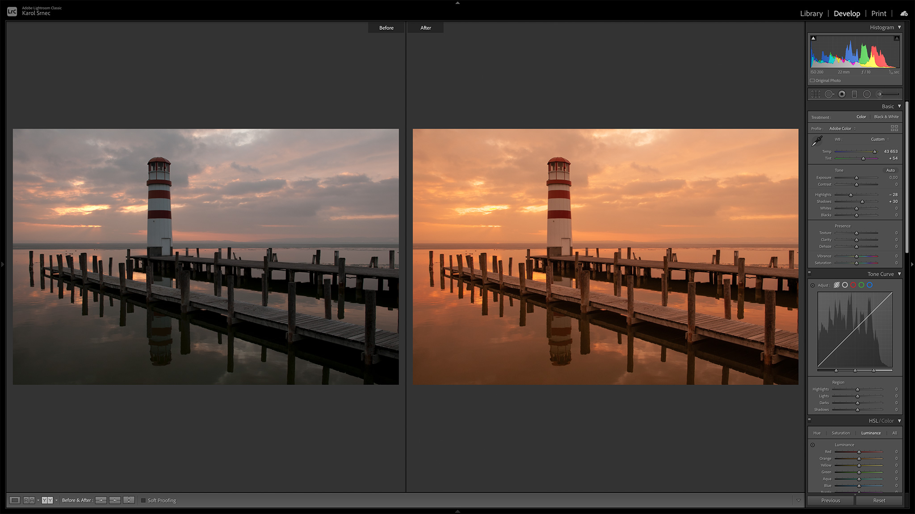Open the Profile Browser grid icon
Viewport: 915px width, 514px height.
[894, 128]
